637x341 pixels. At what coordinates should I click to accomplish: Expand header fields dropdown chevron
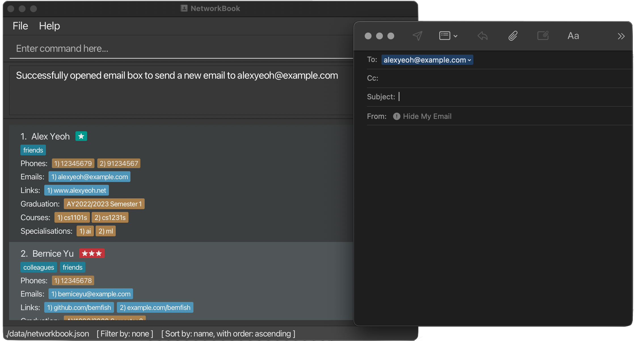[x=455, y=36]
